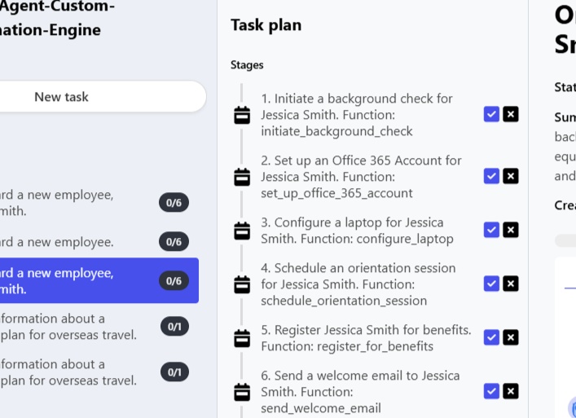This screenshot has height=418, width=576.
Task: Open the first overseas travel plan task
Action: pyautogui.click(x=99, y=327)
